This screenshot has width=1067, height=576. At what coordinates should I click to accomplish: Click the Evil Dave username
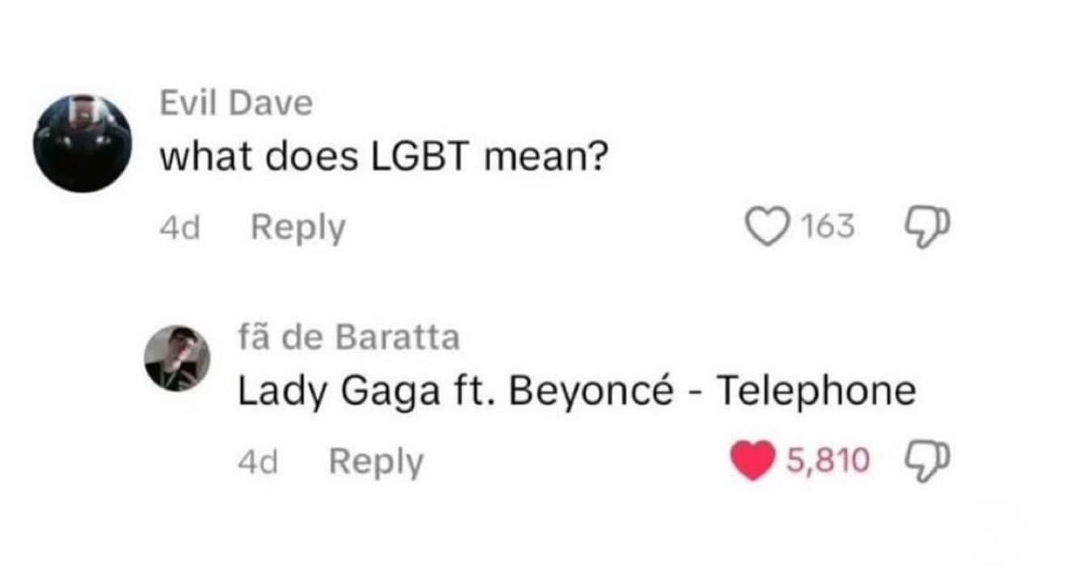point(236,104)
